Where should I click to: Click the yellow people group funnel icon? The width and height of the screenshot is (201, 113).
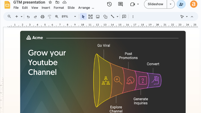point(106,80)
